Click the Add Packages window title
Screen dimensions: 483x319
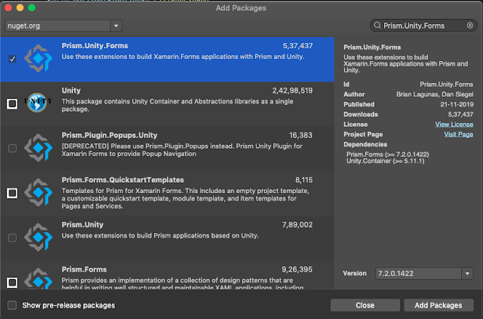(x=241, y=8)
